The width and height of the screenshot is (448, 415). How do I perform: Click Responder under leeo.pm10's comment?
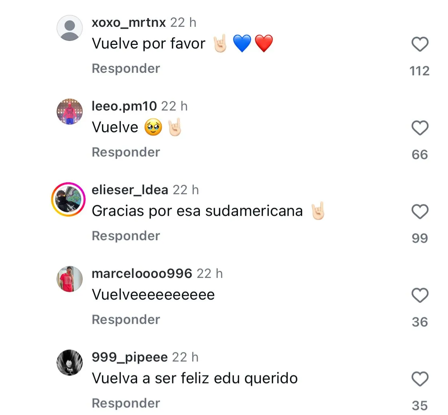point(126,152)
